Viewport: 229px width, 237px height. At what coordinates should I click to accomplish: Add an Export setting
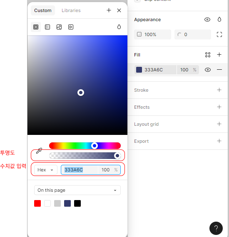pos(219,141)
